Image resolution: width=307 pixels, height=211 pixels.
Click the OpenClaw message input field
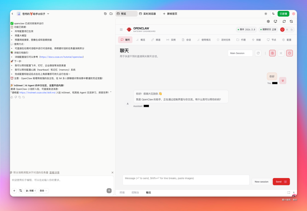[x=186, y=180]
